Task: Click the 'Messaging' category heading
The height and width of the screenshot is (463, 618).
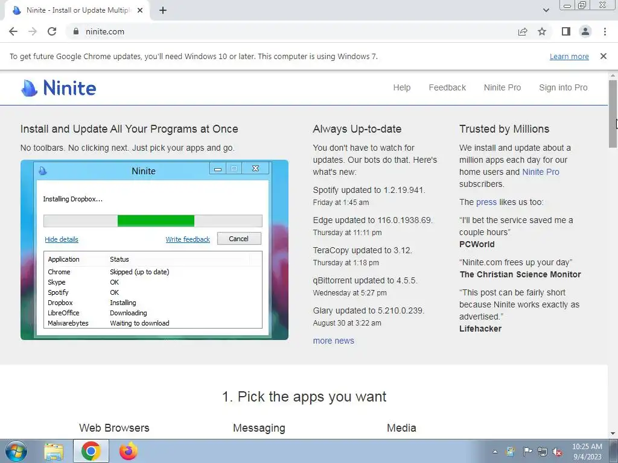Action: click(259, 429)
